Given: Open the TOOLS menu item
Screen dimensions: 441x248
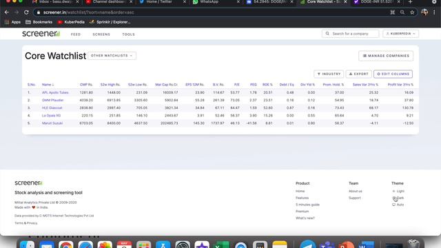Looking at the screenshot, I should (129, 34).
